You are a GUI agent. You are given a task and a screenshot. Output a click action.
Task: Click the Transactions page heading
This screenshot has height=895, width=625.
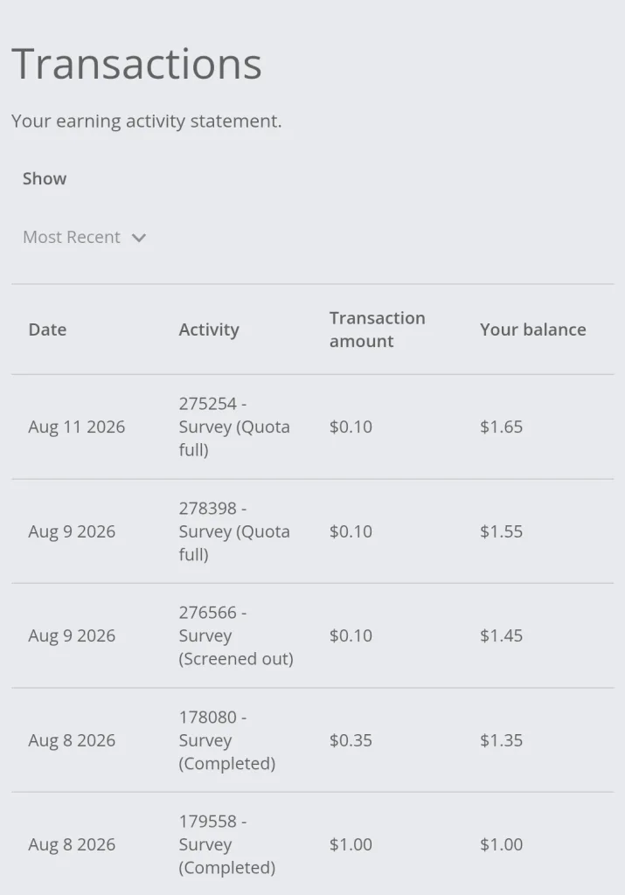136,63
